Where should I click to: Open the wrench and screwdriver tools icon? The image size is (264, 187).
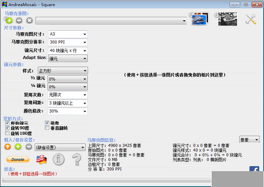pyautogui.click(x=250, y=19)
